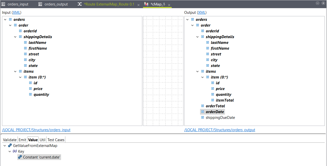Image resolution: width=327 pixels, height=166 pixels.
Task: Toggle the shippingDueDate element checkbox in Output tree
Action: pos(203,117)
